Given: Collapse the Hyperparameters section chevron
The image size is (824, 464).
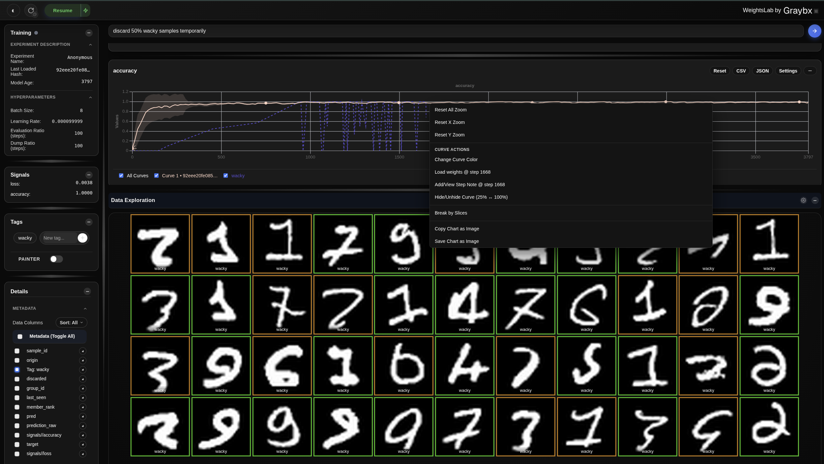Looking at the screenshot, I should click(91, 97).
